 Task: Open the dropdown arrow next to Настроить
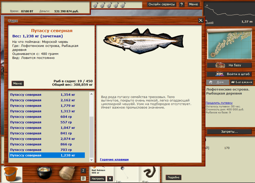[x=110, y=179]
